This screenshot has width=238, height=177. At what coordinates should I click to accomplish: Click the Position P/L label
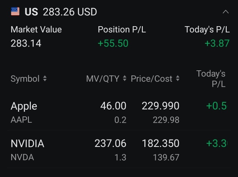pos(122,30)
